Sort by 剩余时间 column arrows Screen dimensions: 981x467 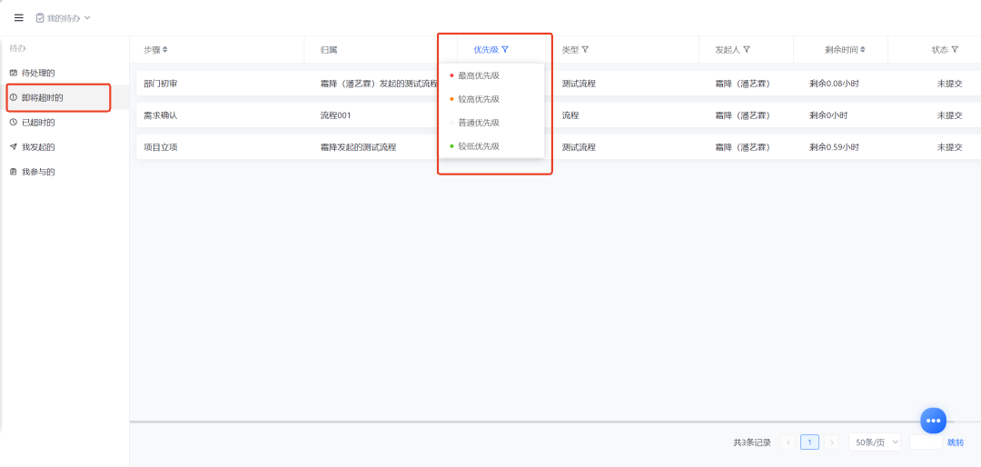pyautogui.click(x=863, y=49)
